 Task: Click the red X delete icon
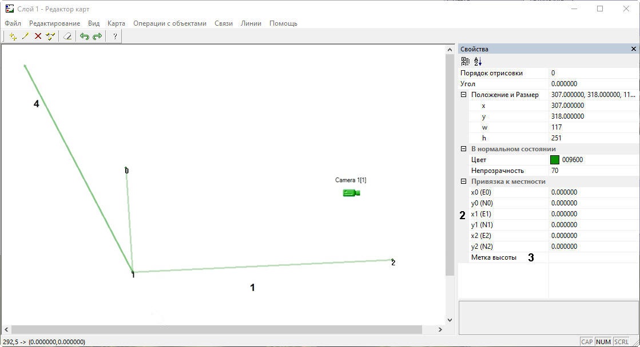tap(38, 37)
